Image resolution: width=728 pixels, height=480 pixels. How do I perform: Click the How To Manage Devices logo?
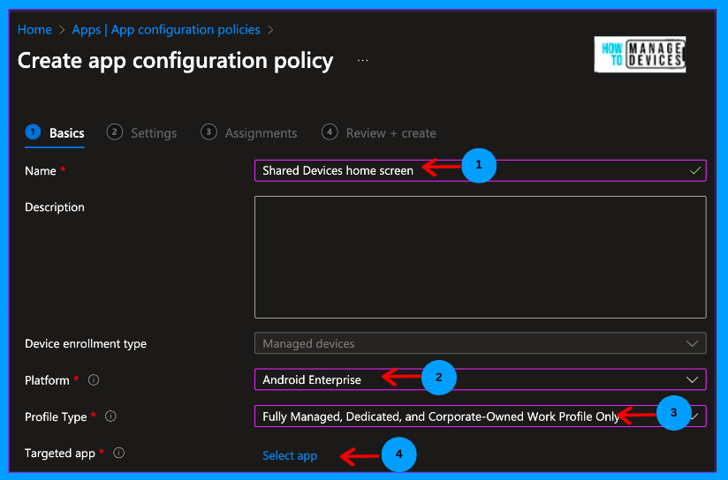tap(640, 55)
